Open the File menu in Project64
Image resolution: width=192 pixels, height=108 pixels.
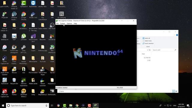(x=57, y=23)
